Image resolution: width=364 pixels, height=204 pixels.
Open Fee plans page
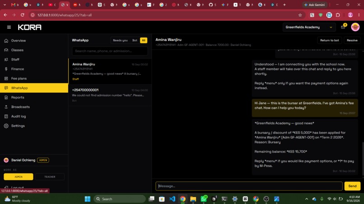click(34, 78)
